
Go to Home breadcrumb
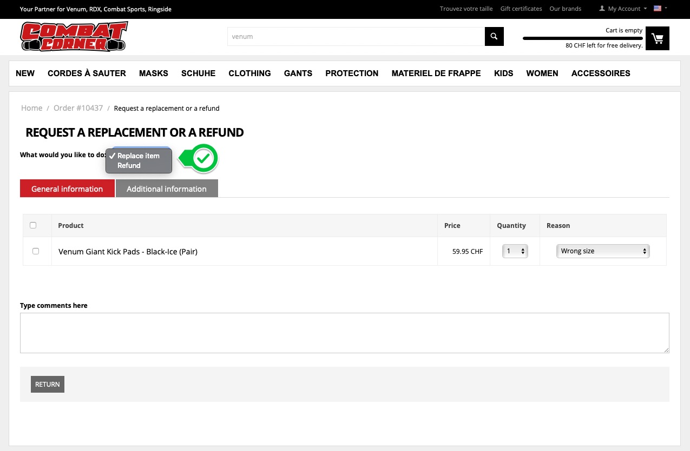coord(31,108)
